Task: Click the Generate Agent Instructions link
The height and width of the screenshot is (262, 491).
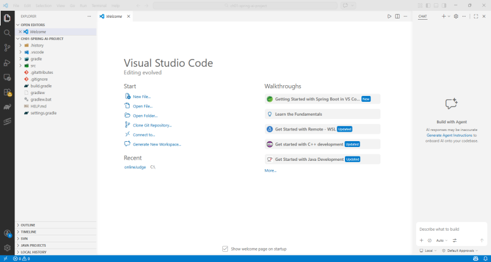Action: tap(448, 135)
